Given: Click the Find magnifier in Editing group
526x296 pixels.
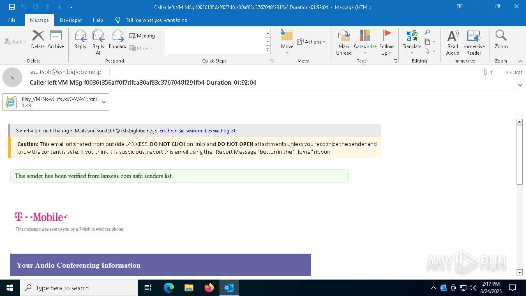Looking at the screenshot, I should (x=427, y=32).
